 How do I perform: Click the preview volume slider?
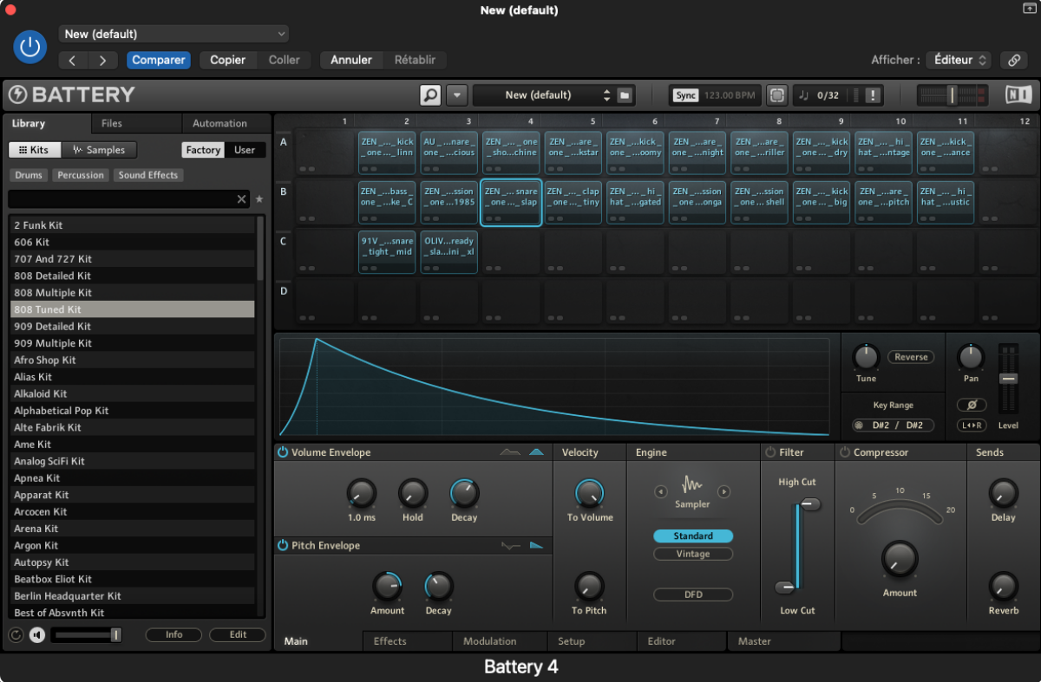tap(86, 635)
